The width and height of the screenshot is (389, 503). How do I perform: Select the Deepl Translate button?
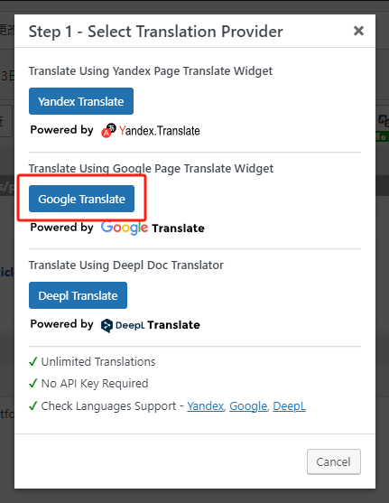click(x=78, y=295)
